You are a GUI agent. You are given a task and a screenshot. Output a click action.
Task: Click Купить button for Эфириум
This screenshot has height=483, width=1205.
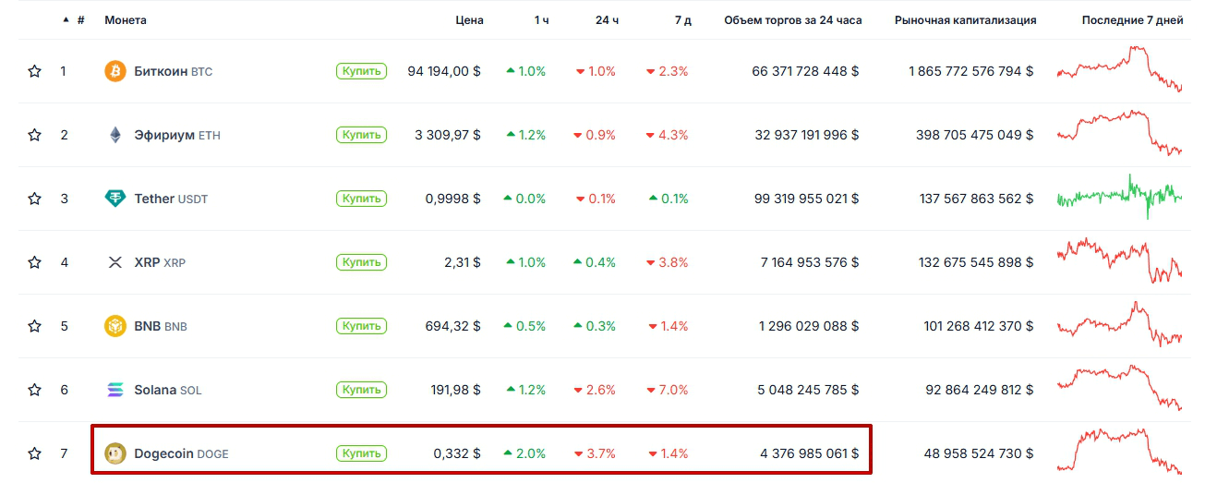point(361,135)
